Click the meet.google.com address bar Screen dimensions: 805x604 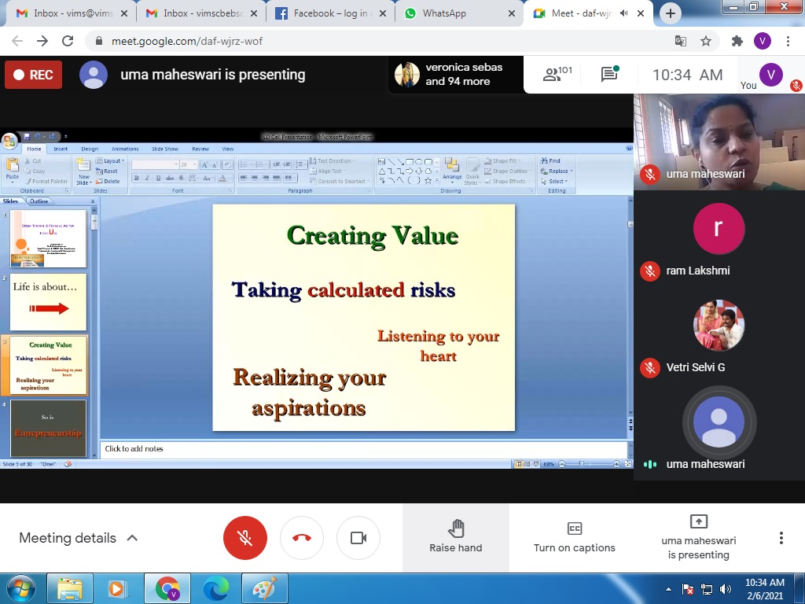pyautogui.click(x=380, y=41)
